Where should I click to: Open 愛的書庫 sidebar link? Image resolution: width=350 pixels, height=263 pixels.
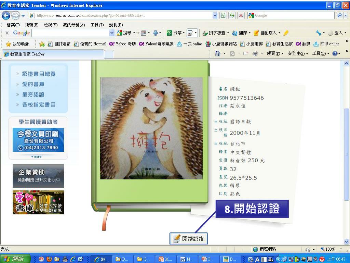tap(33, 84)
